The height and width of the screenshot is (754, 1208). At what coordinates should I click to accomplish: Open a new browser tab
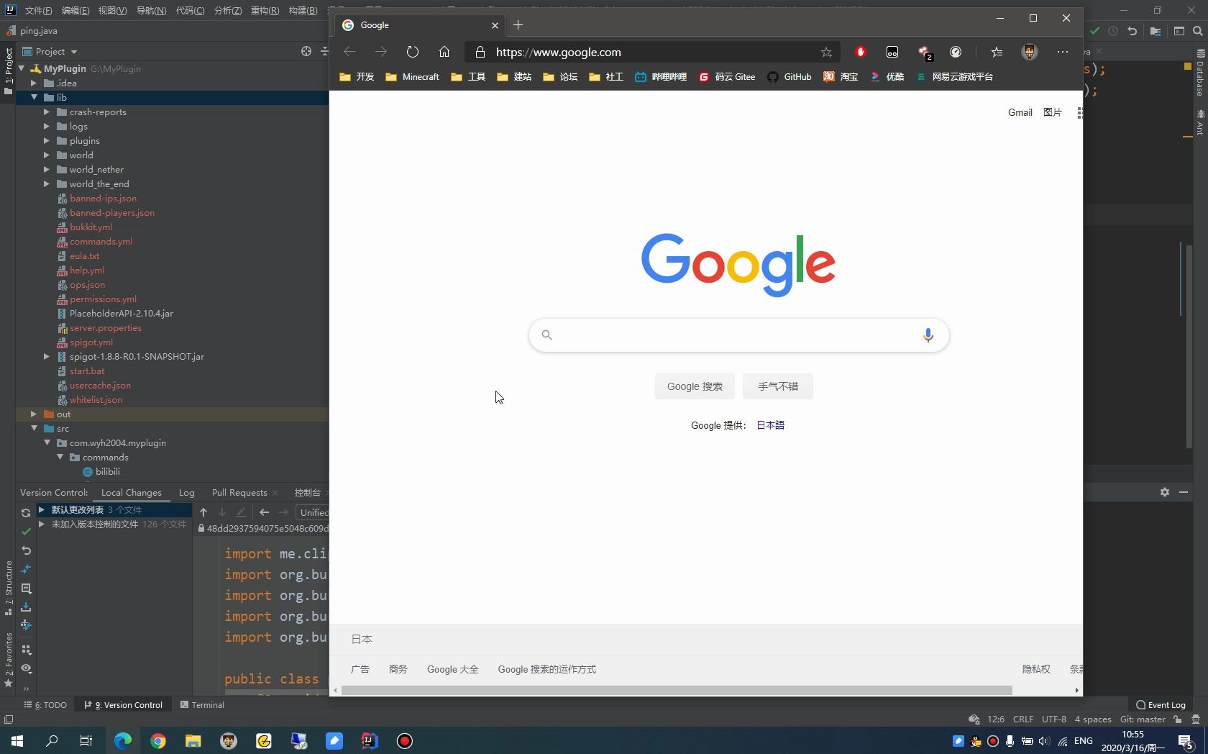(x=518, y=25)
